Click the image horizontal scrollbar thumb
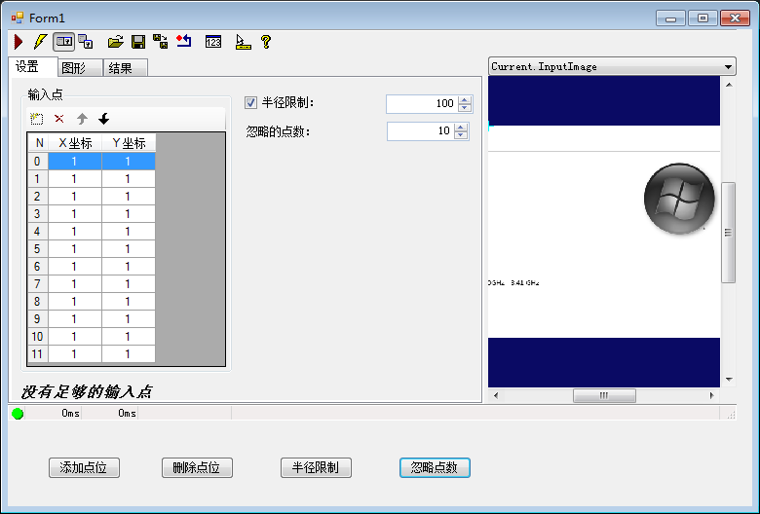Screen dimensions: 760x514 tap(604, 396)
